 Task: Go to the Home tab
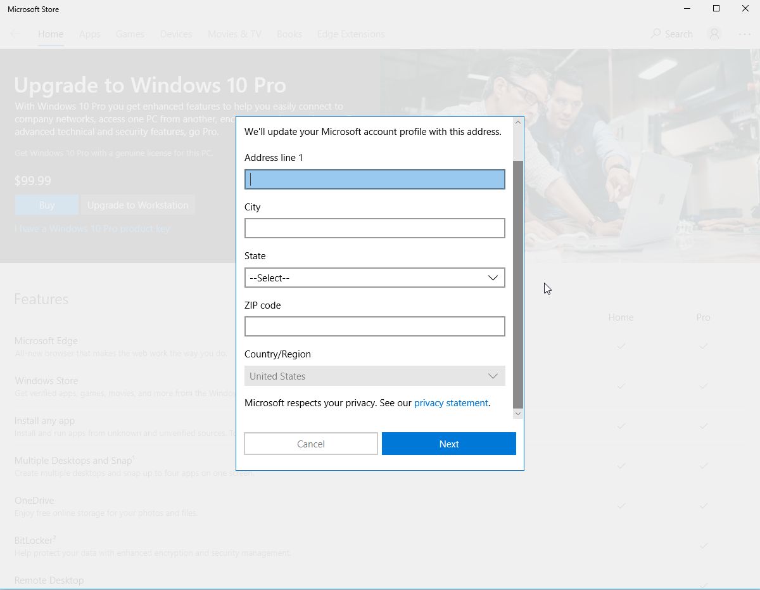(51, 34)
